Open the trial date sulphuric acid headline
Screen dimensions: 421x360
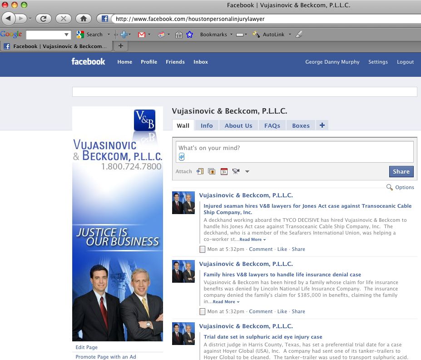point(263,337)
